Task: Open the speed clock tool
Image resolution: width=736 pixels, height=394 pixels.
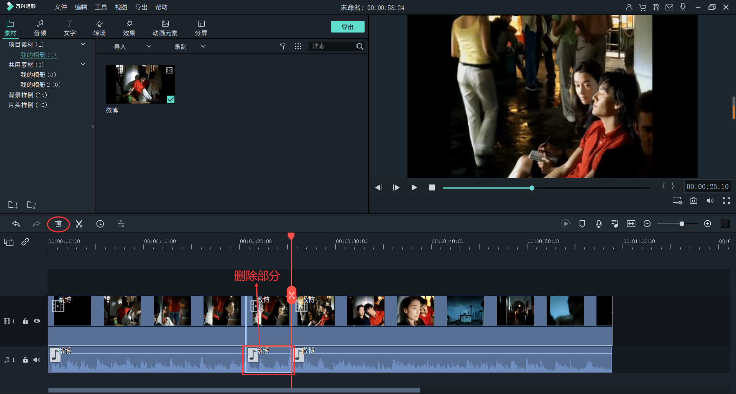Action: pyautogui.click(x=100, y=224)
